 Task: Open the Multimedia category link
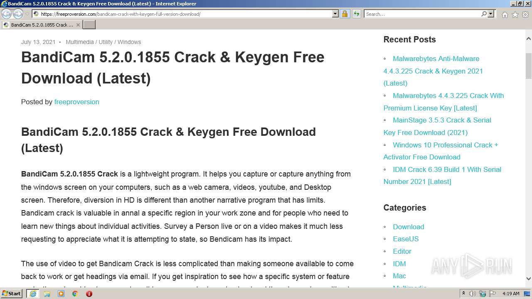click(79, 42)
